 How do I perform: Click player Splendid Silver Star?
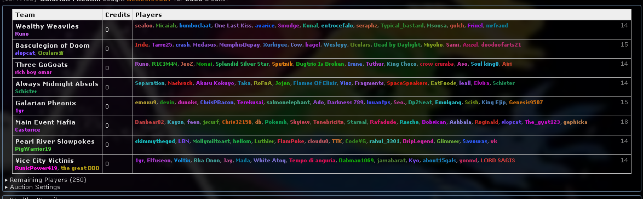click(242, 64)
